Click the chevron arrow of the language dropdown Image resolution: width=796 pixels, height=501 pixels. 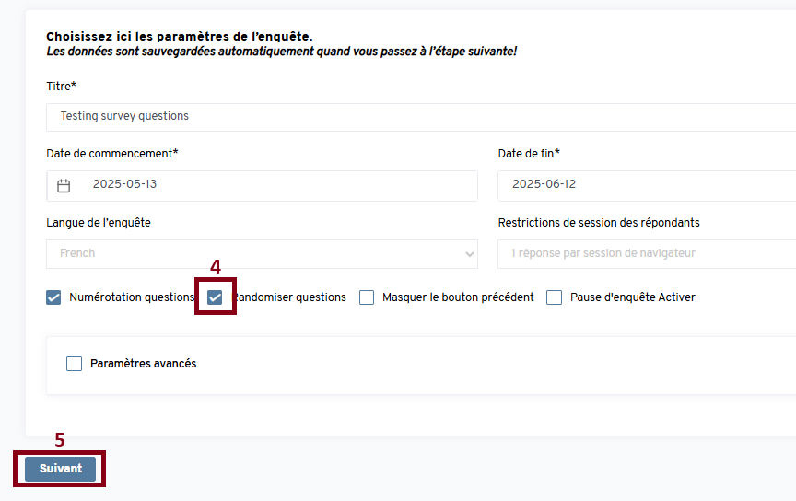pyautogui.click(x=470, y=253)
